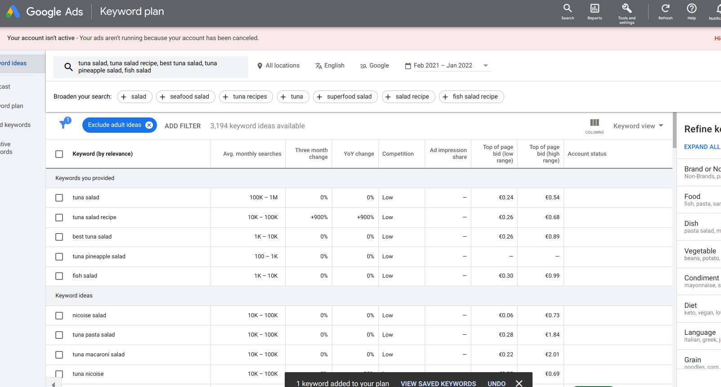Expand the Keyword view dropdown

pyautogui.click(x=638, y=126)
